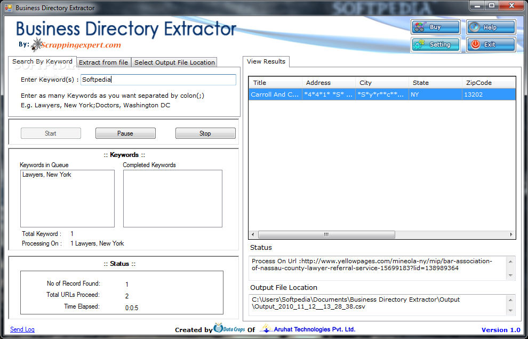Sort by ZipCode column header
Image resolution: width=528 pixels, height=339 pixels.
tap(489, 83)
